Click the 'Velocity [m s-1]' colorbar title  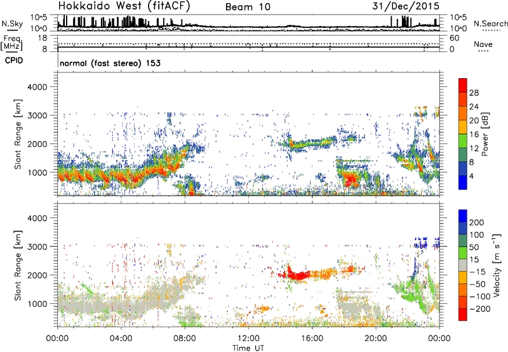[496, 265]
